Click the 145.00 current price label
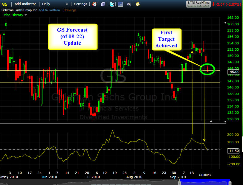The height and width of the screenshot is (185, 243). coord(233,72)
